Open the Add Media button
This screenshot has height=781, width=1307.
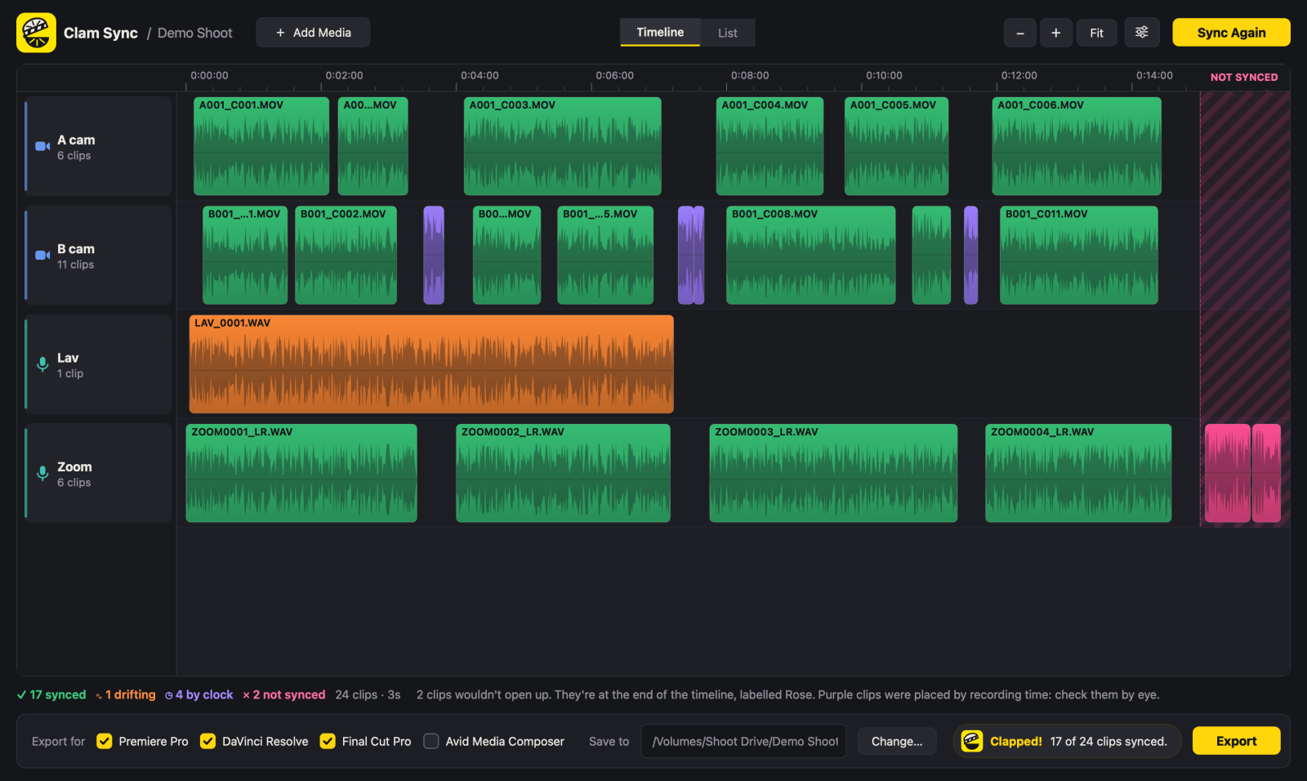313,33
